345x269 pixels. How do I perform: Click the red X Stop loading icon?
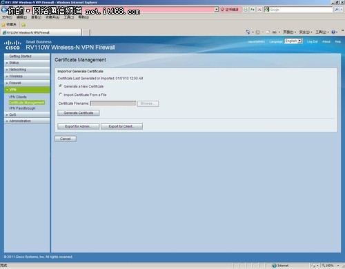tap(259, 10)
